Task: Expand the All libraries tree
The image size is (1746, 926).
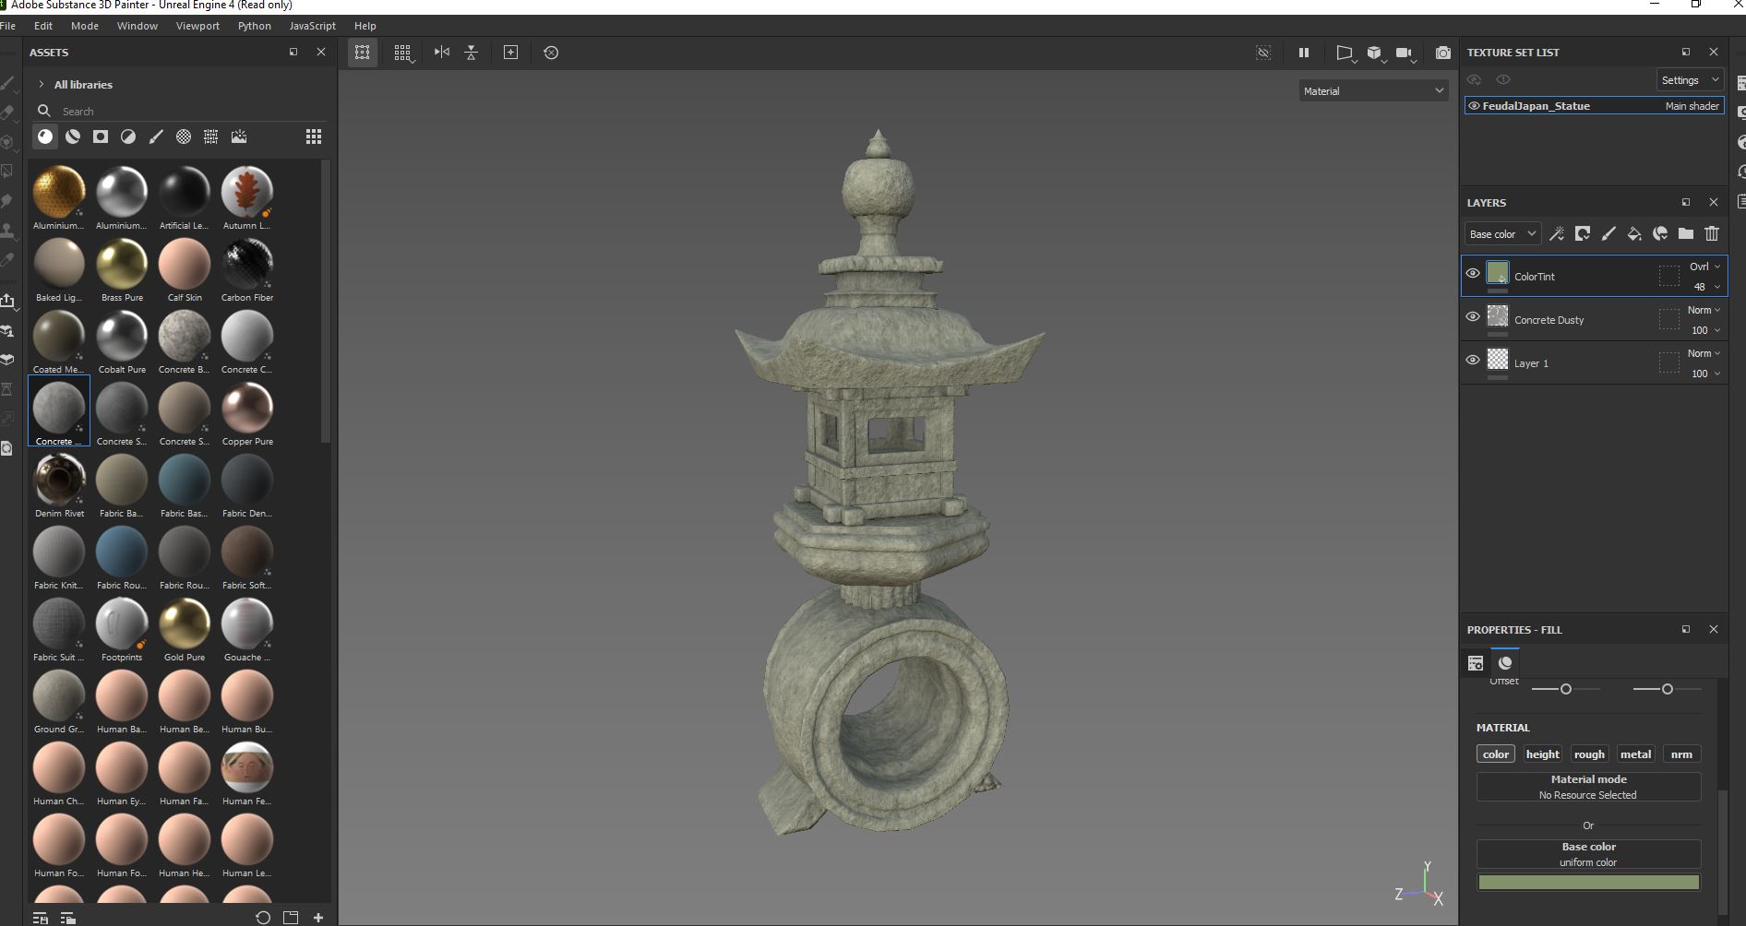Action: click(x=42, y=84)
